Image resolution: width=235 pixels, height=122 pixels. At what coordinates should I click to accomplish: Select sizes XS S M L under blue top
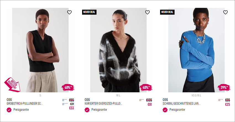(196, 95)
